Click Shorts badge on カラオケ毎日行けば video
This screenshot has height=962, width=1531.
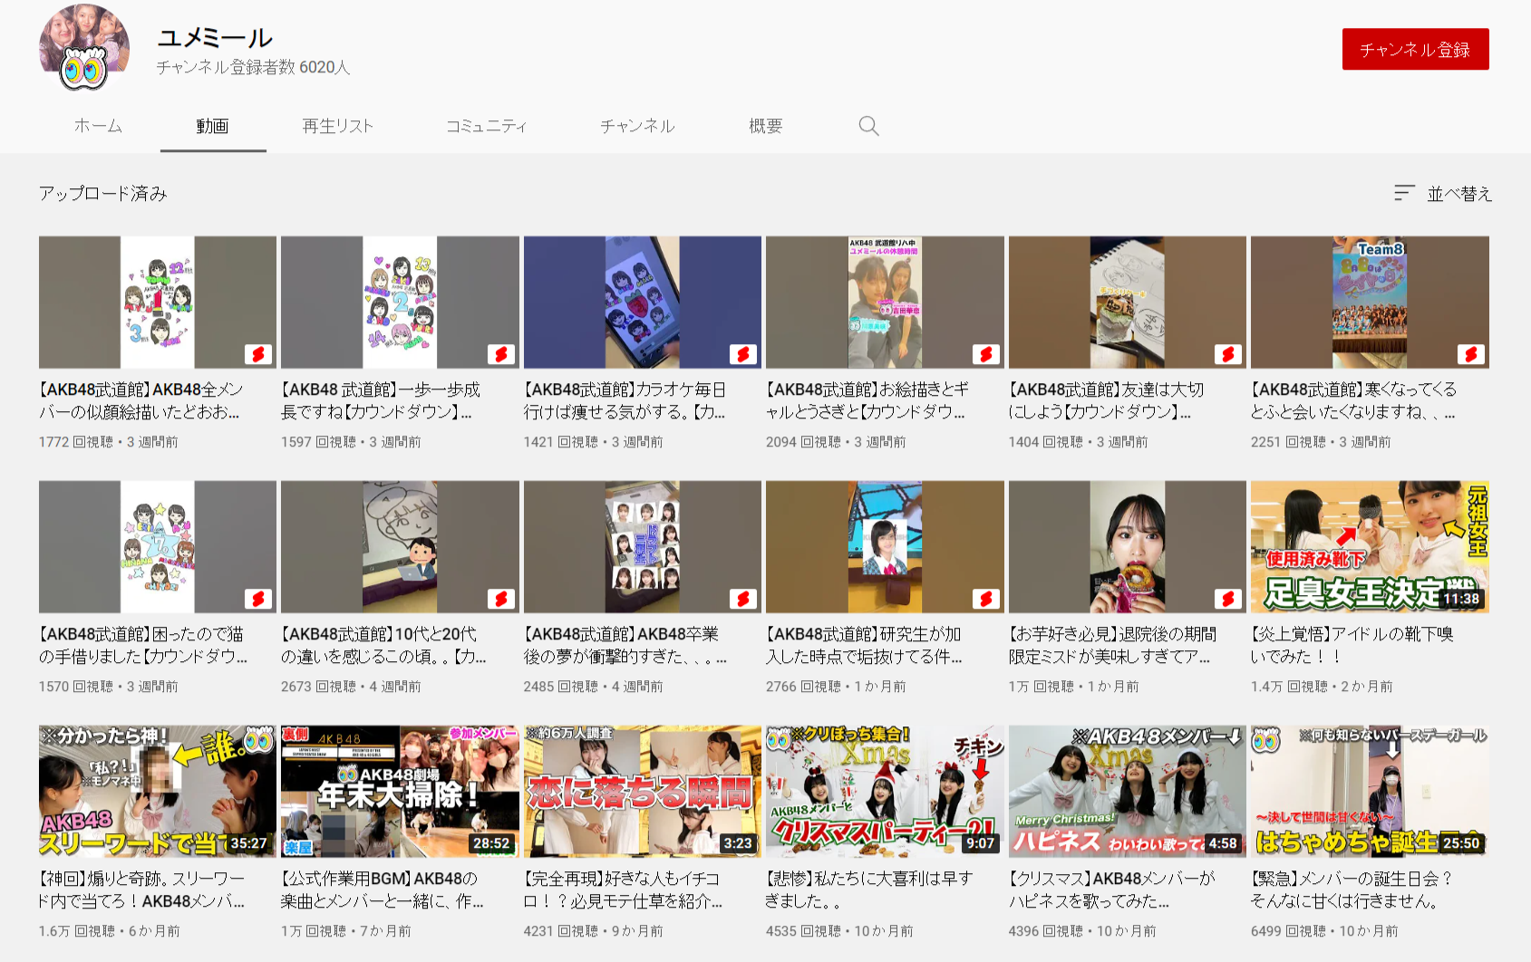[x=743, y=354]
